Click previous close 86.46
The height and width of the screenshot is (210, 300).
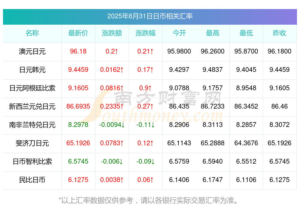[x=280, y=106]
